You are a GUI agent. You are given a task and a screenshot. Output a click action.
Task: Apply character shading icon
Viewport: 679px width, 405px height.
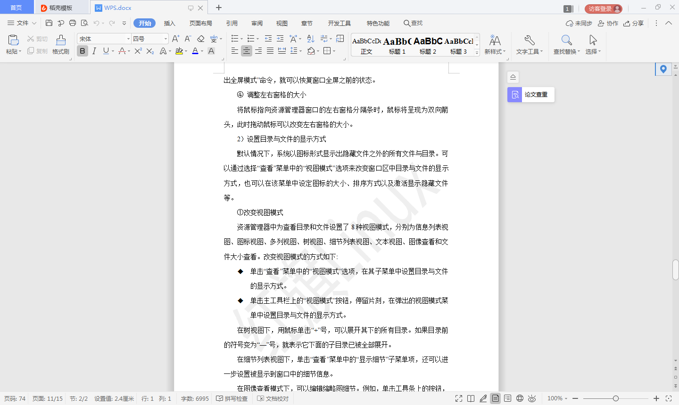pos(211,51)
